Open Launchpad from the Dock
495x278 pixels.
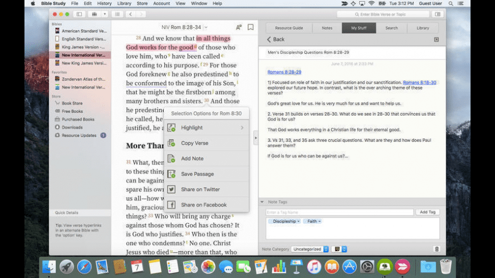[x=67, y=267]
